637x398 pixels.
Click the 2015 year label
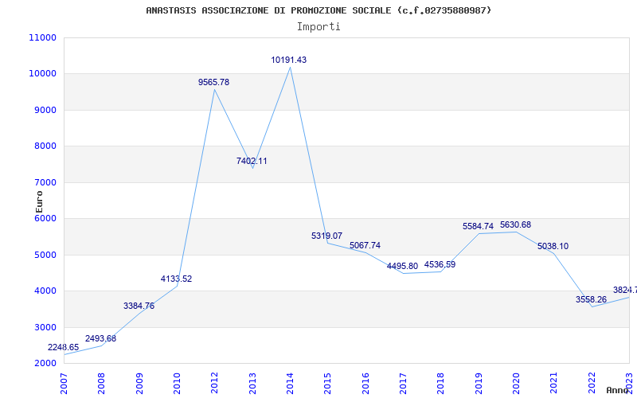tap(328, 384)
